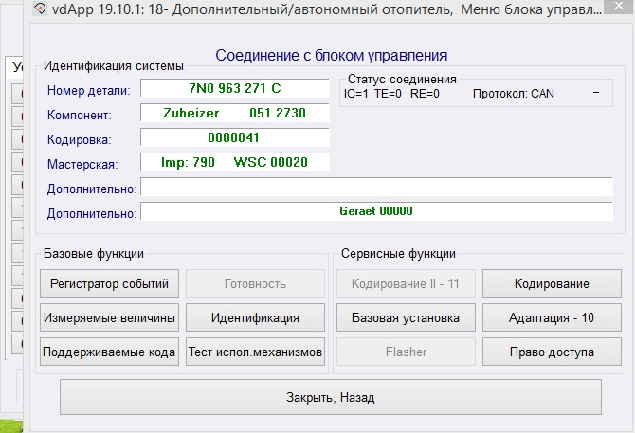Click the vdApp 19.10.1 window title text
This screenshot has width=635, height=433.
pos(326,9)
